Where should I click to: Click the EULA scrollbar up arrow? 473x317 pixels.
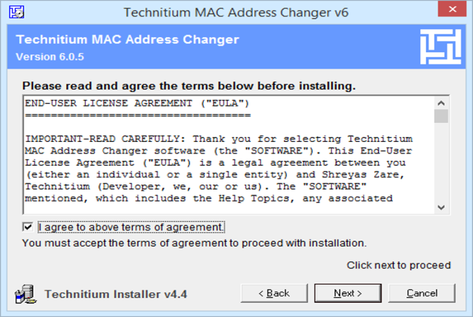(x=441, y=103)
